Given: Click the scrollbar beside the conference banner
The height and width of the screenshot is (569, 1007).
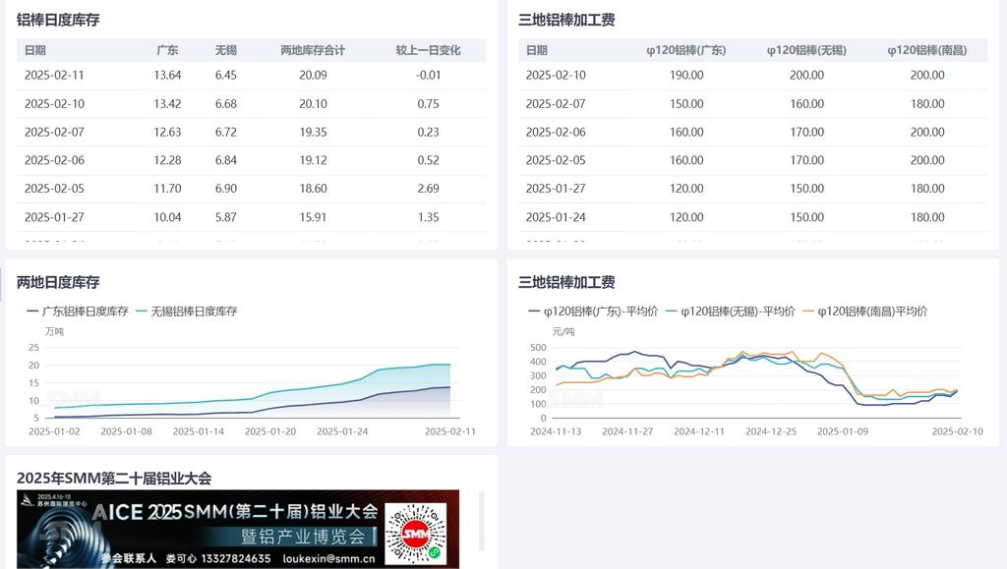Looking at the screenshot, I should tap(481, 521).
